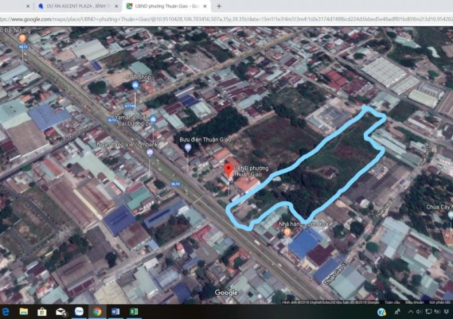Viewport: 453px width, 319px height.
Task: Expand the hidden system tray icons arrow
Action: click(410, 312)
